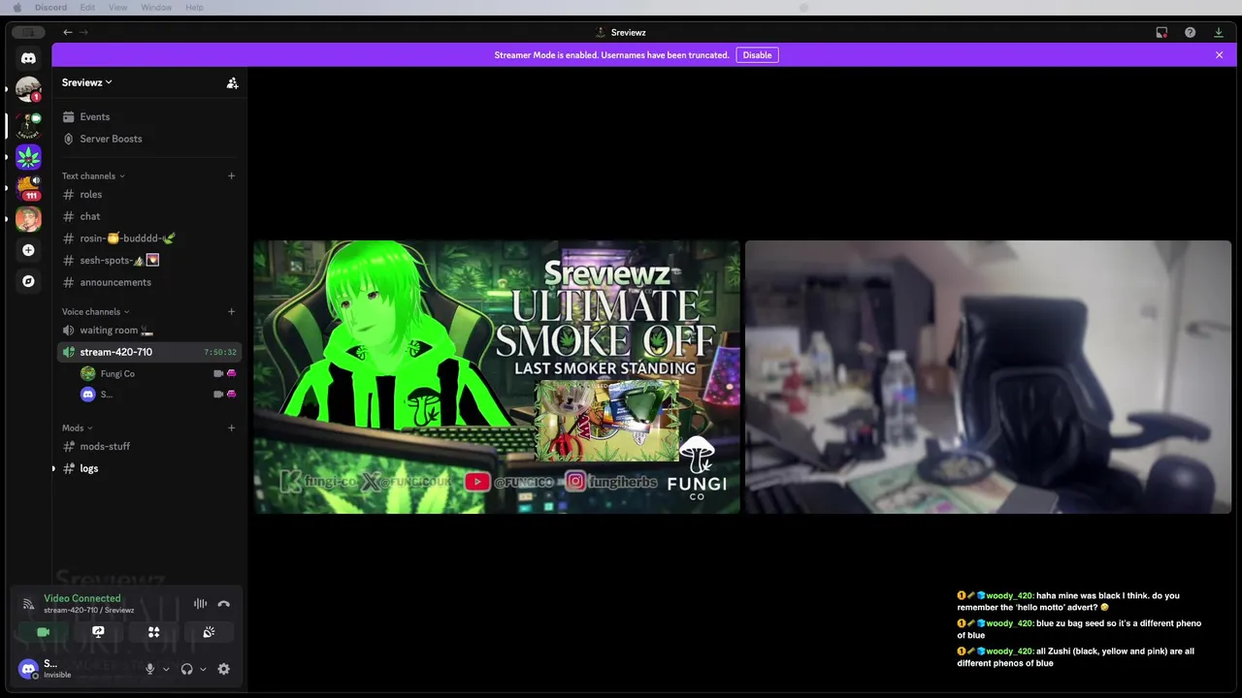Dismiss the Streamer Mode banner
Viewport: 1242px width, 698px height.
coord(1219,55)
